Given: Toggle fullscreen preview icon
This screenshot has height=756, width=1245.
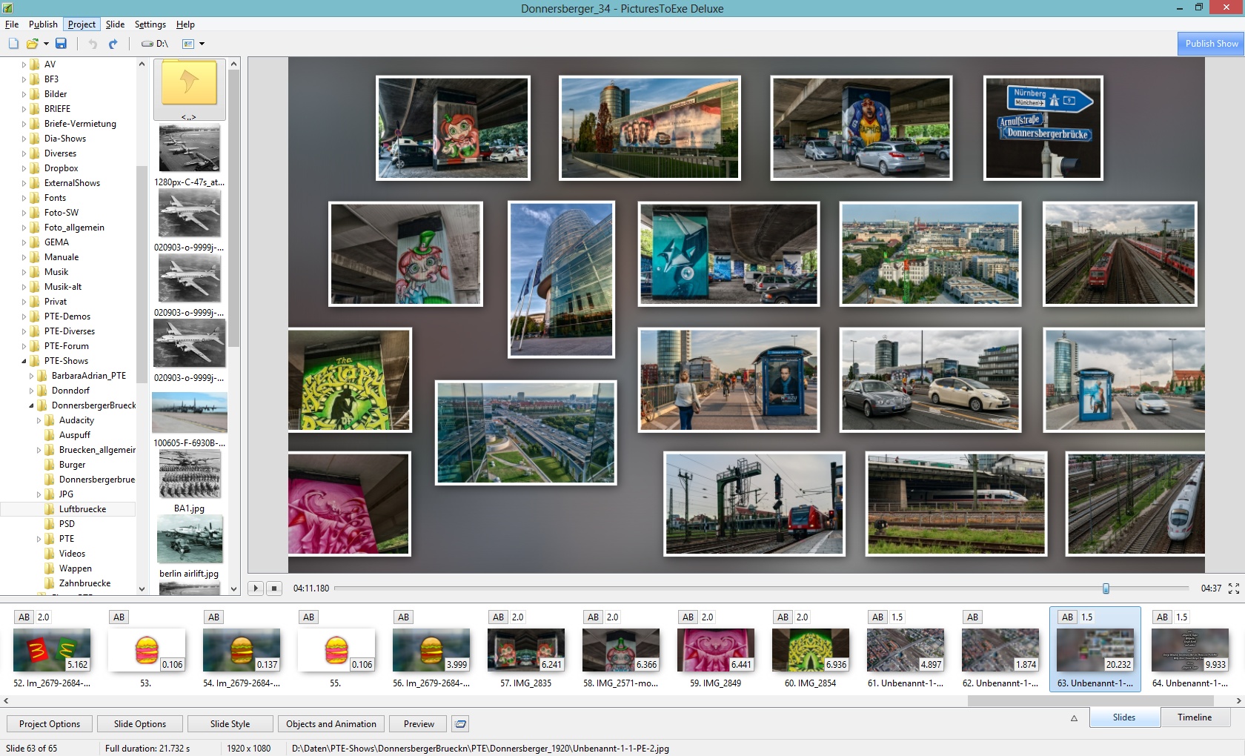Looking at the screenshot, I should pos(1234,588).
